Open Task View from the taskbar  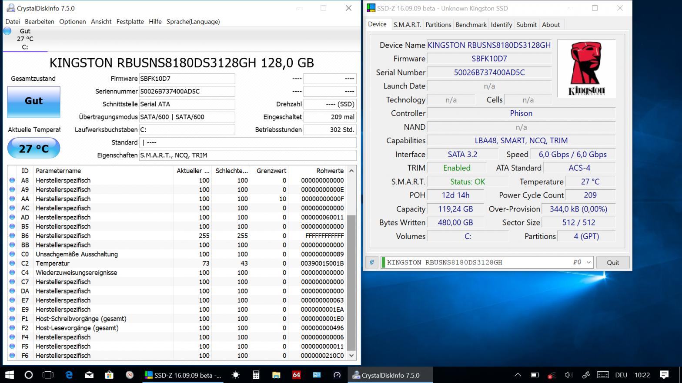coord(48,375)
